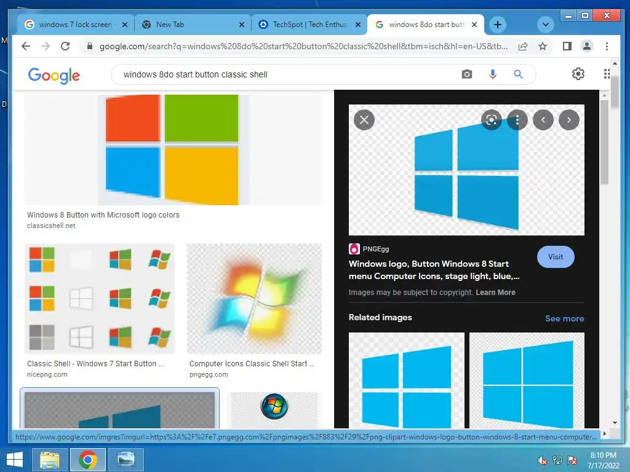Open the Learn More copyright link
Viewport: 630px width, 472px height.
[495, 293]
